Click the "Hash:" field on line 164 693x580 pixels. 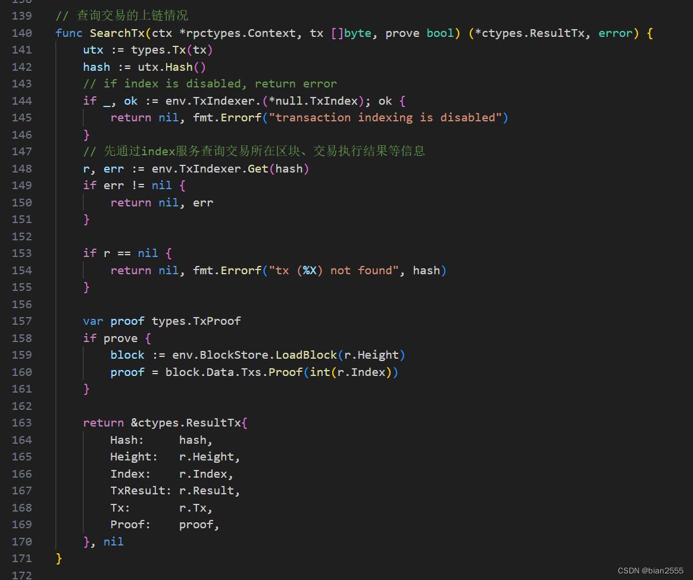127,440
